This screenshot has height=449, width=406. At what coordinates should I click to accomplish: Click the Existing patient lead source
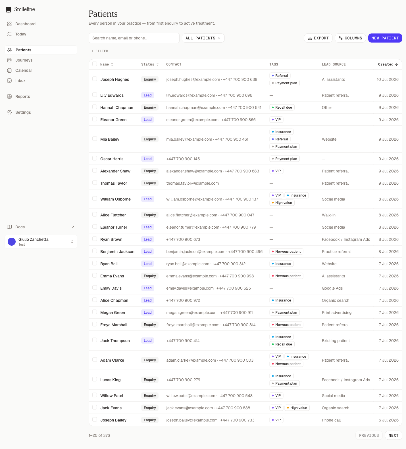[x=336, y=341]
